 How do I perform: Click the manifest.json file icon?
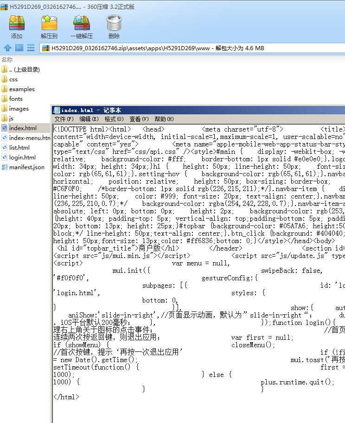(4, 167)
